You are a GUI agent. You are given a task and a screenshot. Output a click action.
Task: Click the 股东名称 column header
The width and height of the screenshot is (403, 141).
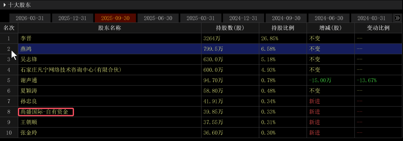pos(109,28)
